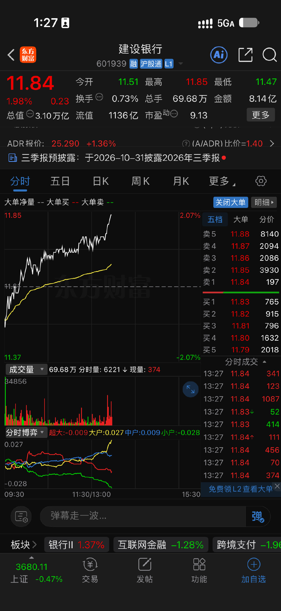Open 板块 sector list
281x611 pixels.
[23, 544]
